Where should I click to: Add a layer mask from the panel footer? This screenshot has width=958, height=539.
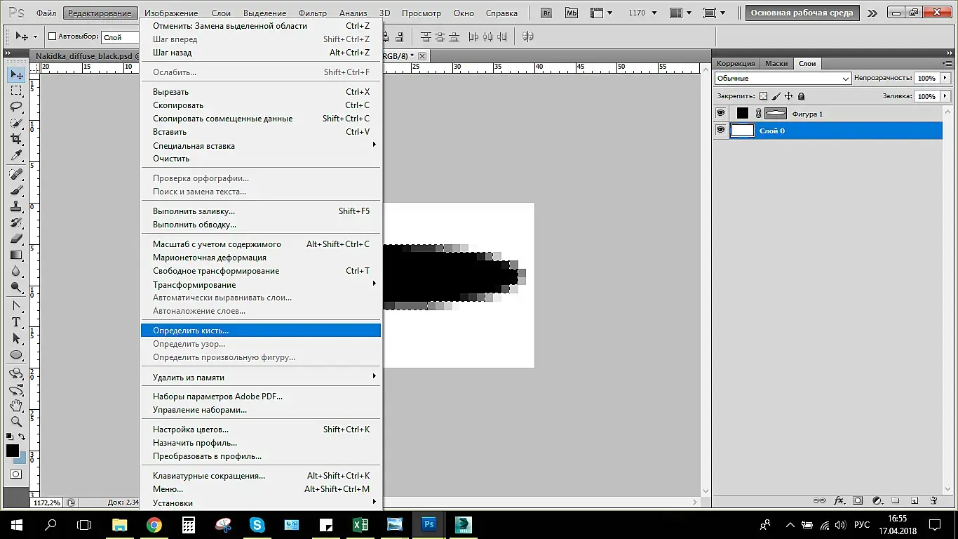coord(858,500)
